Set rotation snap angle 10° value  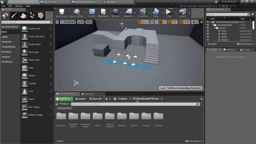175,22
